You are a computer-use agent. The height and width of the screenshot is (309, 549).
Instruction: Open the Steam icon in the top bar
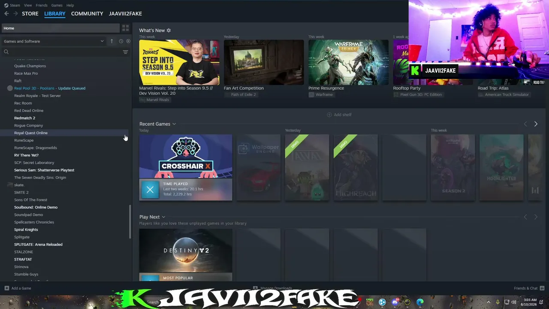pyautogui.click(x=6, y=5)
